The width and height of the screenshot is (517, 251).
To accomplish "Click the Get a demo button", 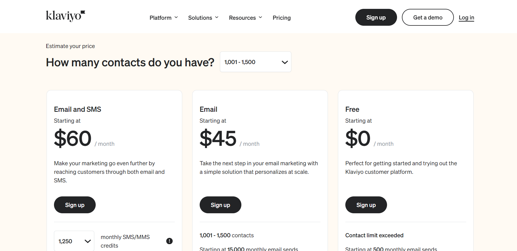I will point(428,17).
